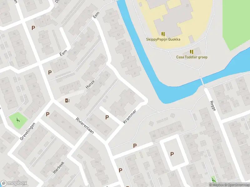Click the Casa Toddler groep school icon
This screenshot has height=187, width=250.
point(192,52)
